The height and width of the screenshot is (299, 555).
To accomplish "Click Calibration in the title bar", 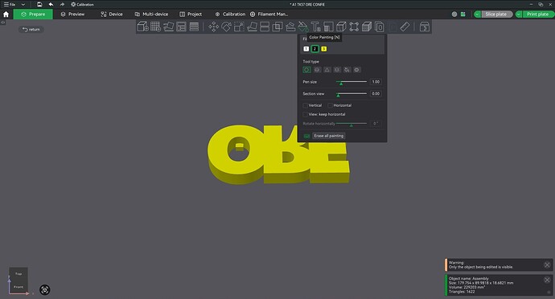I will pos(83,4).
